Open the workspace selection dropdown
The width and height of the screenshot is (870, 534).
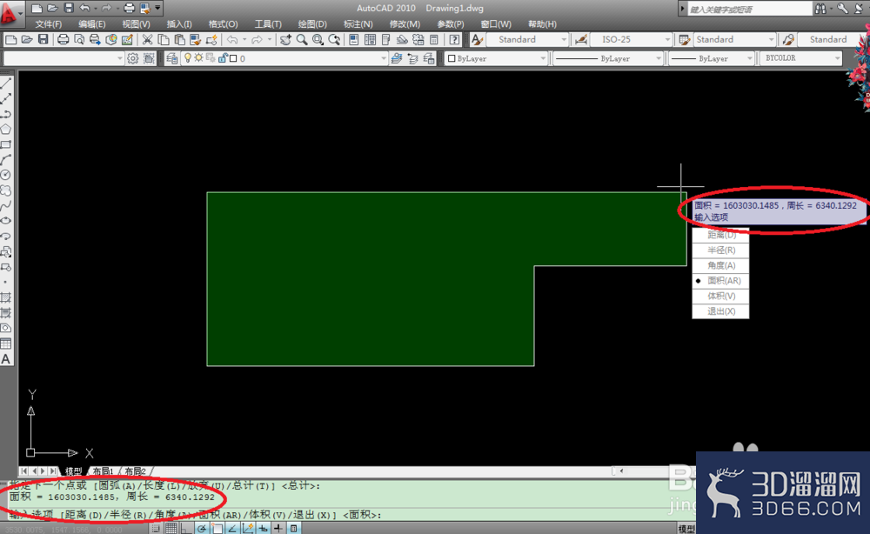[x=64, y=58]
